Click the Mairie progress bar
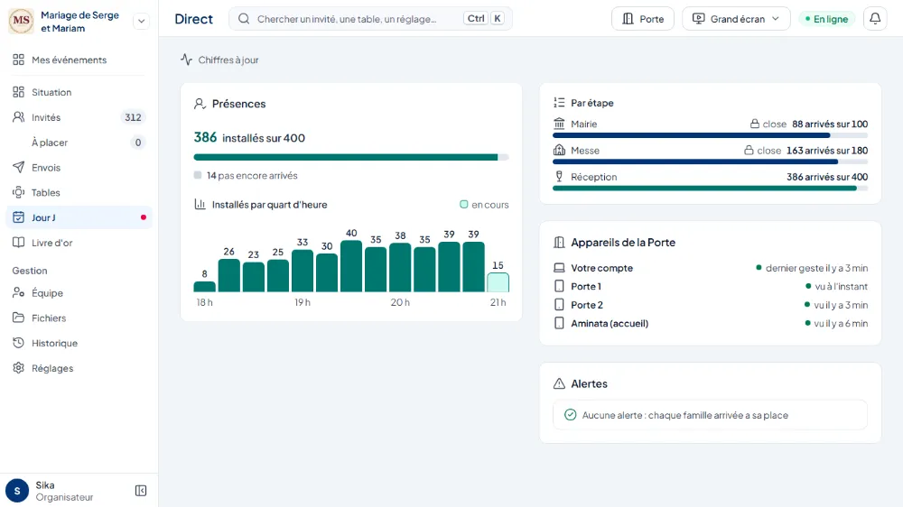Image resolution: width=903 pixels, height=507 pixels. pos(710,136)
